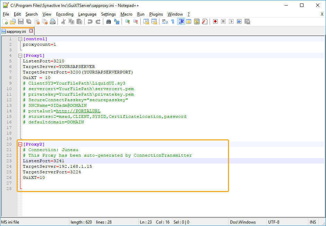
Task: Open the Search menu
Action: pos(32,14)
